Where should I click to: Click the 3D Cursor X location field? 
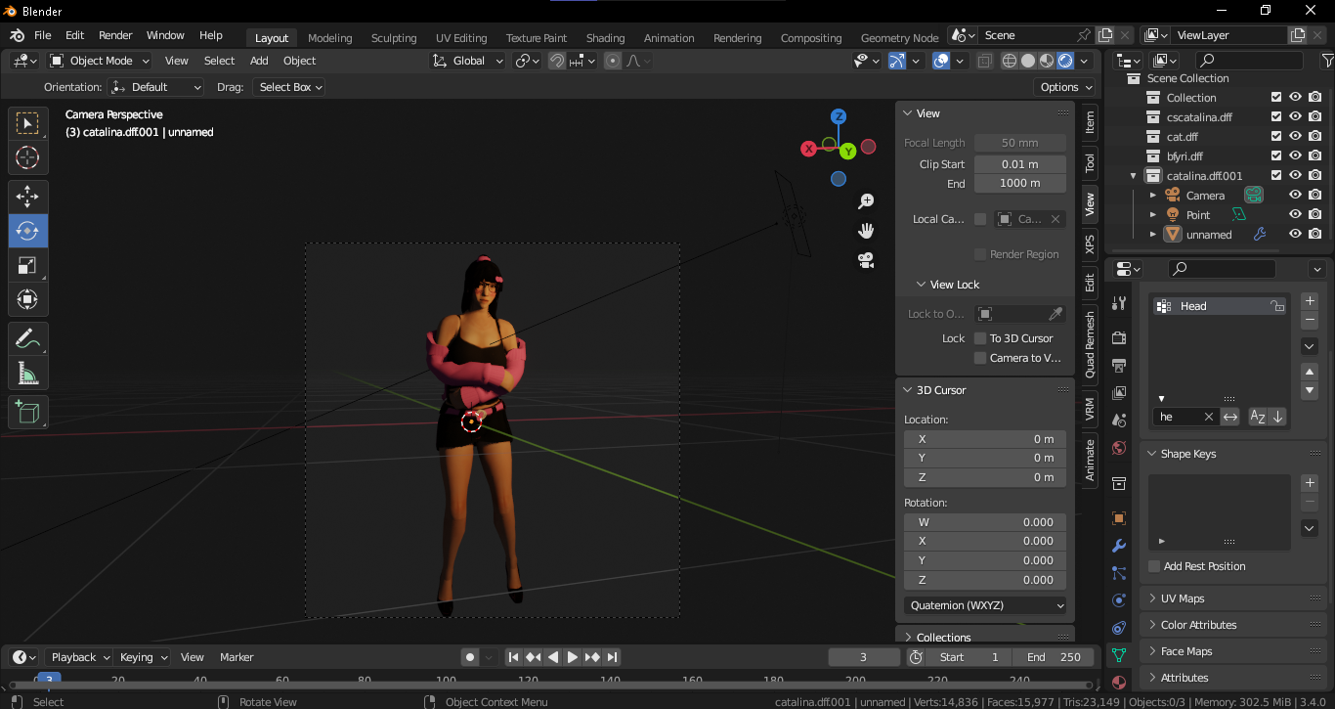(x=985, y=439)
